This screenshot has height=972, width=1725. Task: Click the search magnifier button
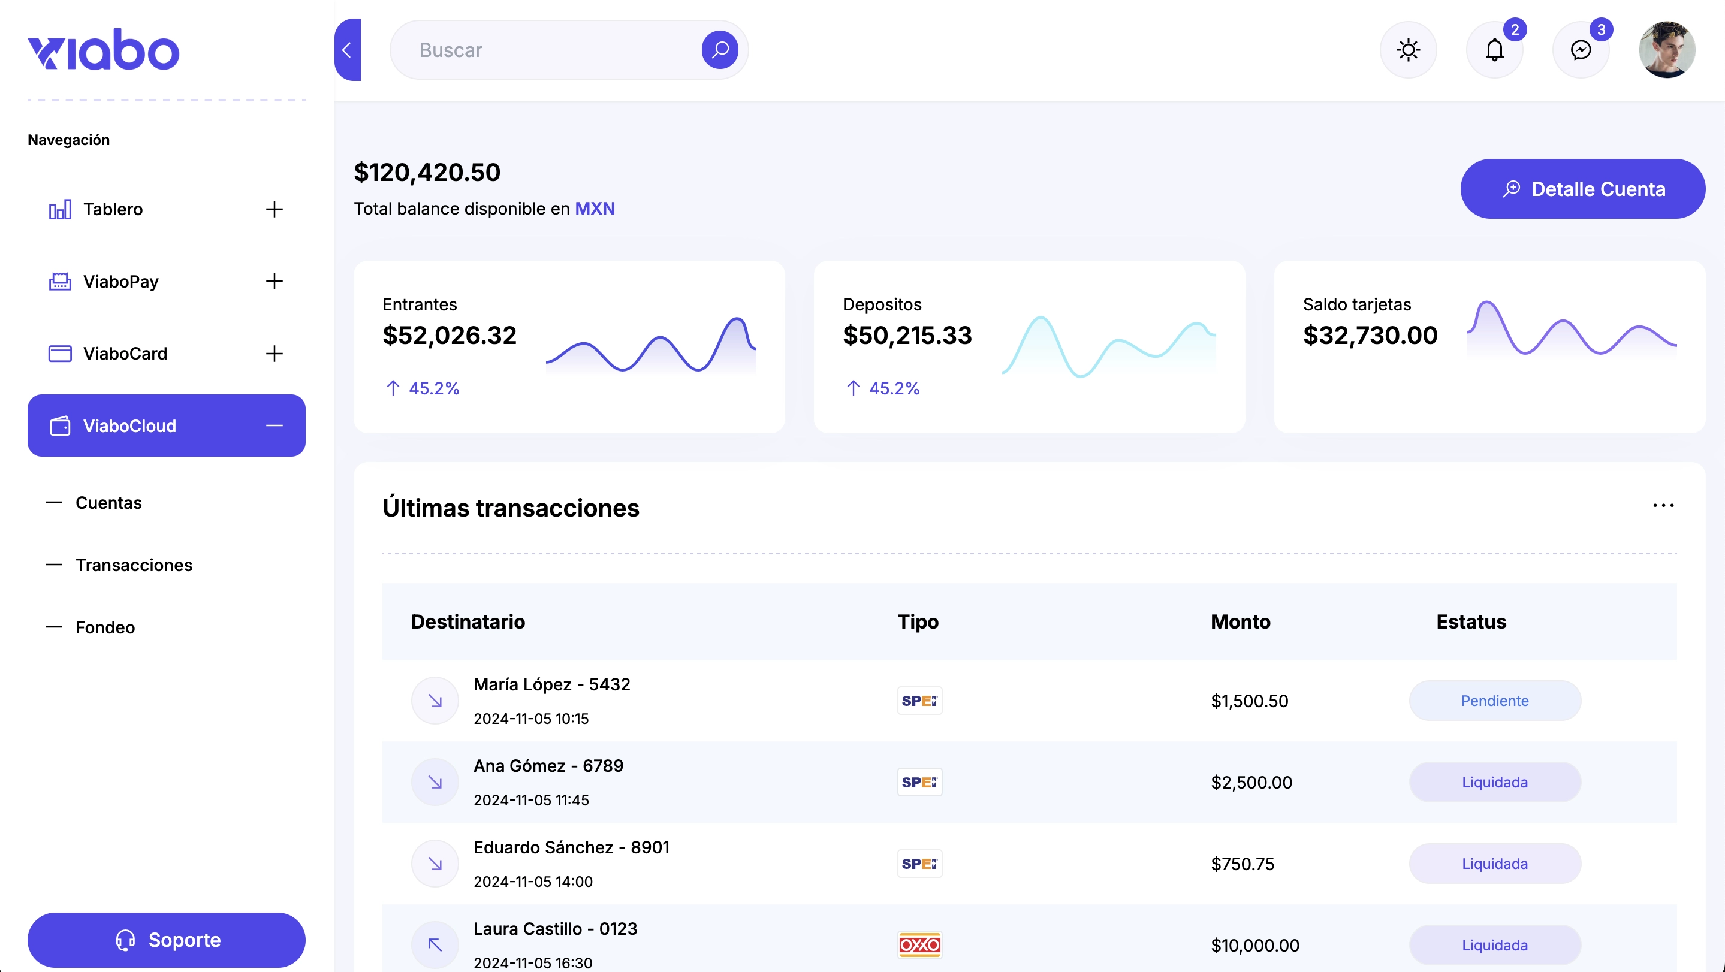(x=720, y=50)
